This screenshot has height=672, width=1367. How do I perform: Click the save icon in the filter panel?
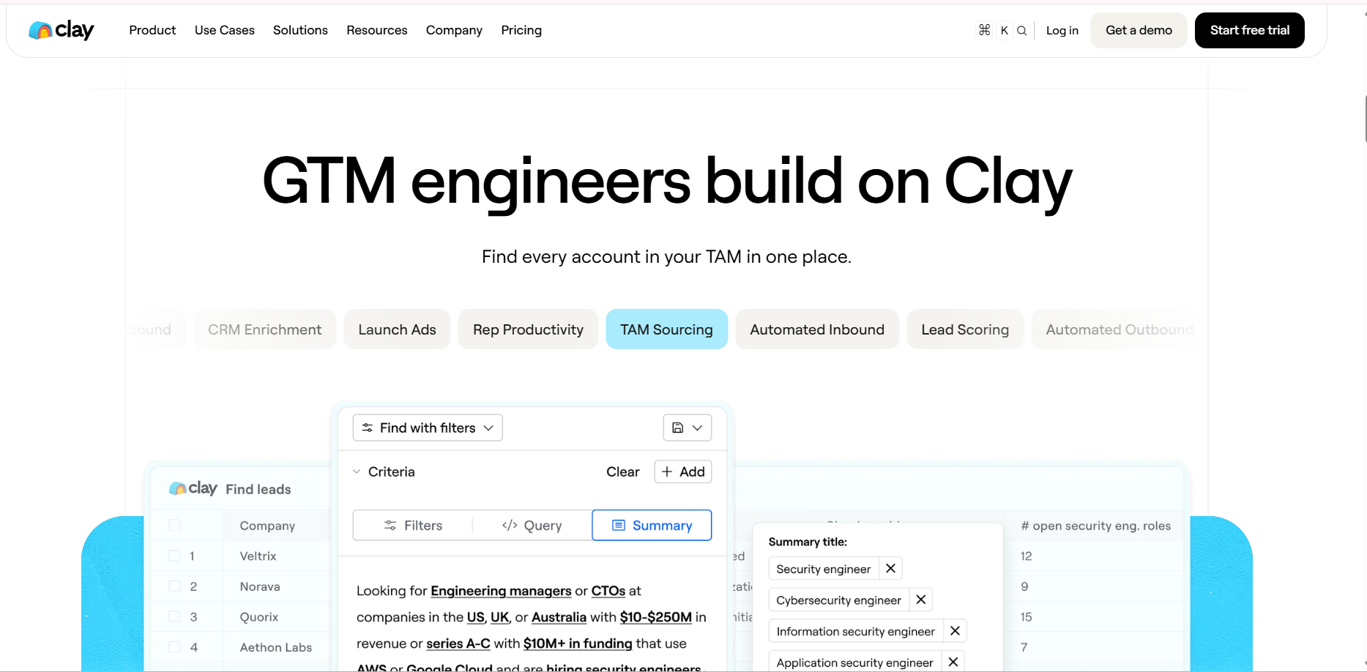tap(678, 428)
